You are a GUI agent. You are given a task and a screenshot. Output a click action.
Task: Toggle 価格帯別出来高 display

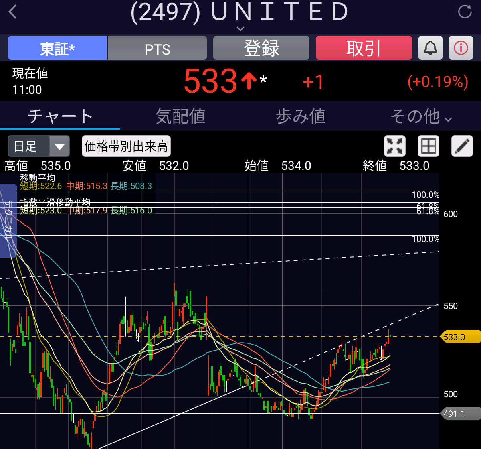[x=126, y=146]
